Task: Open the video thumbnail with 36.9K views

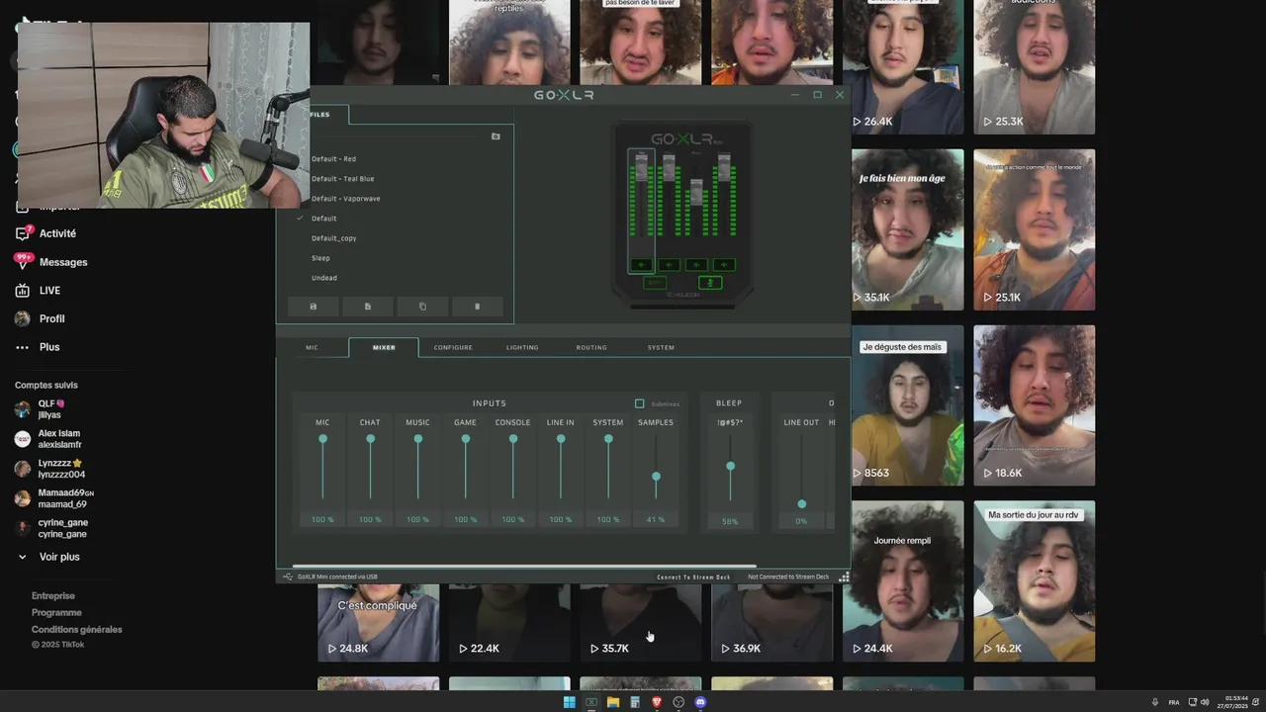Action: [x=771, y=623]
